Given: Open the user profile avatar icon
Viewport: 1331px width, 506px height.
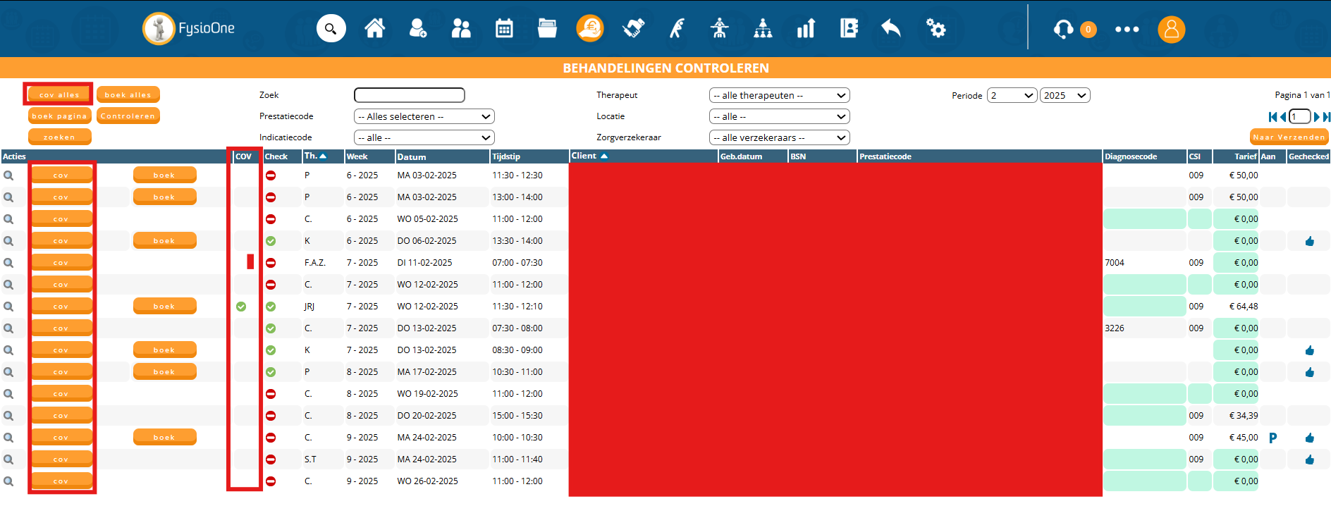Looking at the screenshot, I should click(x=1171, y=30).
